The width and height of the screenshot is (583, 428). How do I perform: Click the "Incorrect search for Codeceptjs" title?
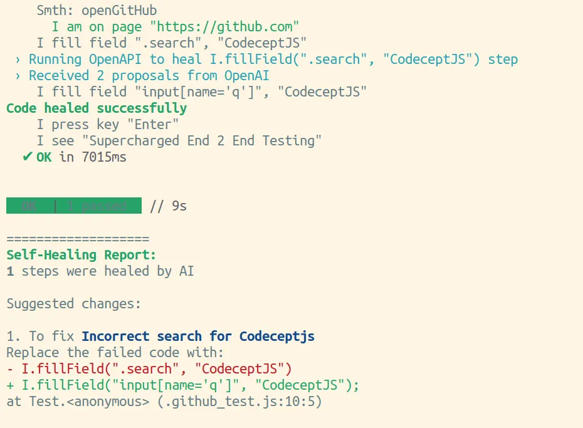coord(198,336)
